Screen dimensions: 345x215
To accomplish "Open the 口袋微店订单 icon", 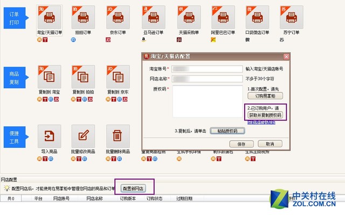I will [257, 18].
